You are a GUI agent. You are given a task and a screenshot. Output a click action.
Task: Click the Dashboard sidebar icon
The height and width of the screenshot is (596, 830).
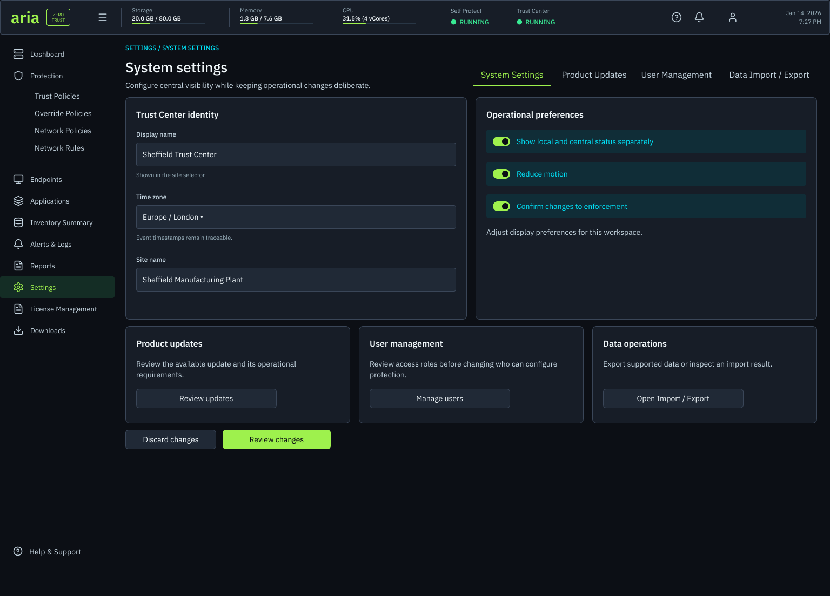[18, 54]
